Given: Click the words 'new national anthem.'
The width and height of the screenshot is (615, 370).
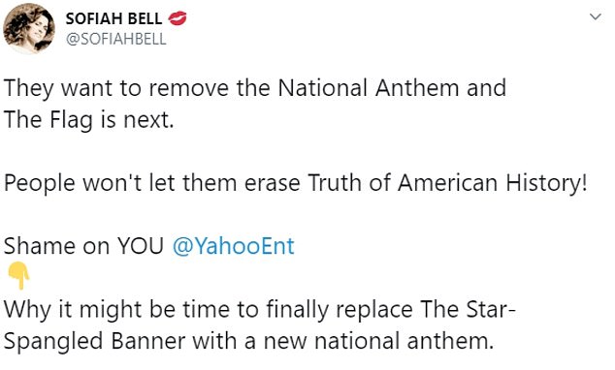Looking at the screenshot, I should pos(378,341).
